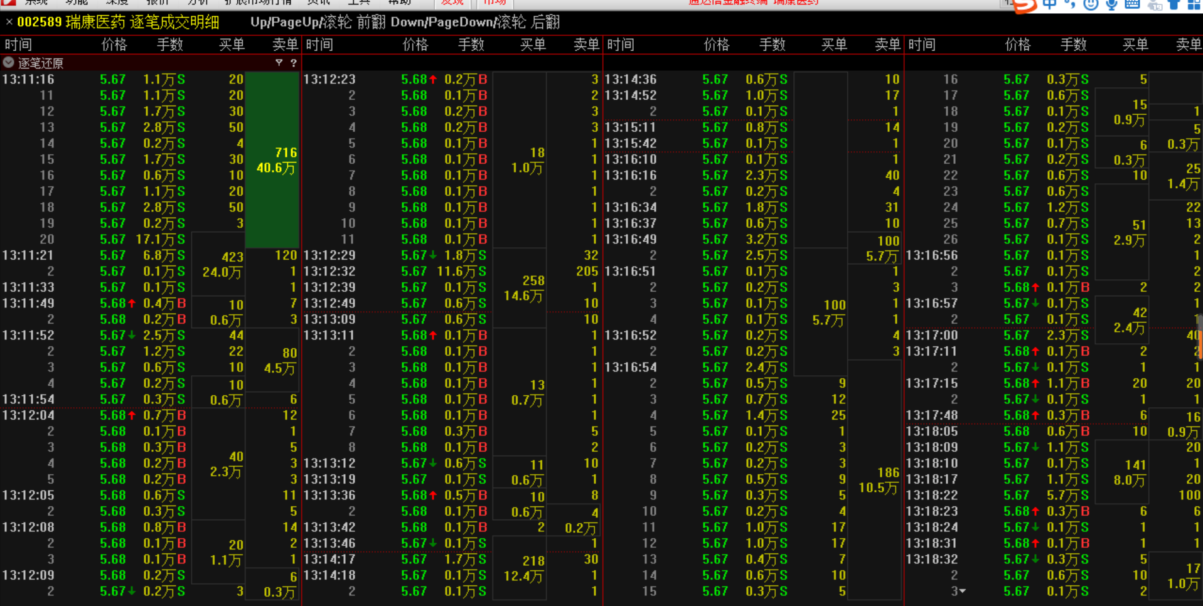Viewport: 1203px width, 606px height.
Task: Click the small down arrow at last row
Action: click(962, 591)
